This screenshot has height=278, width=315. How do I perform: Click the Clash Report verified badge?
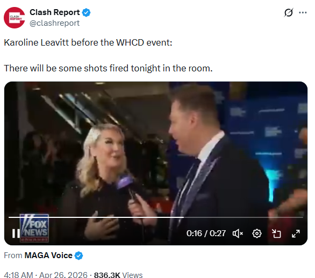87,12
